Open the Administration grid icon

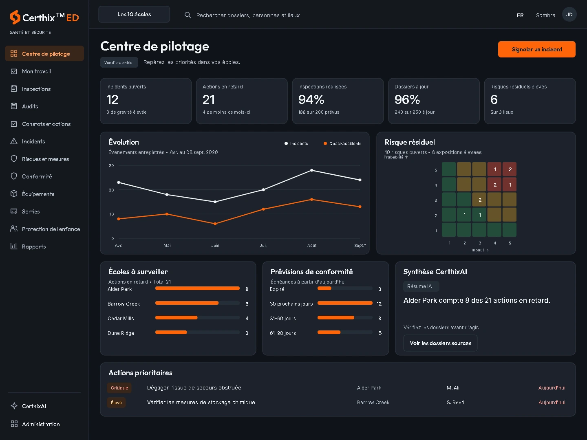(14, 424)
